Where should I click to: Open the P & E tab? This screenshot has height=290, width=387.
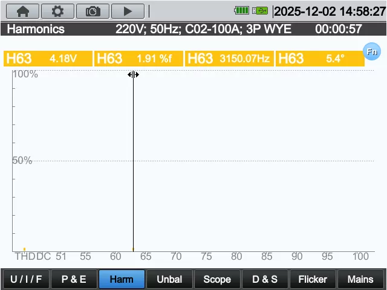click(x=74, y=279)
